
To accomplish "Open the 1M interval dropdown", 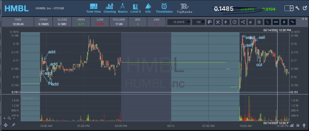I will pyautogui.click(x=198, y=22).
